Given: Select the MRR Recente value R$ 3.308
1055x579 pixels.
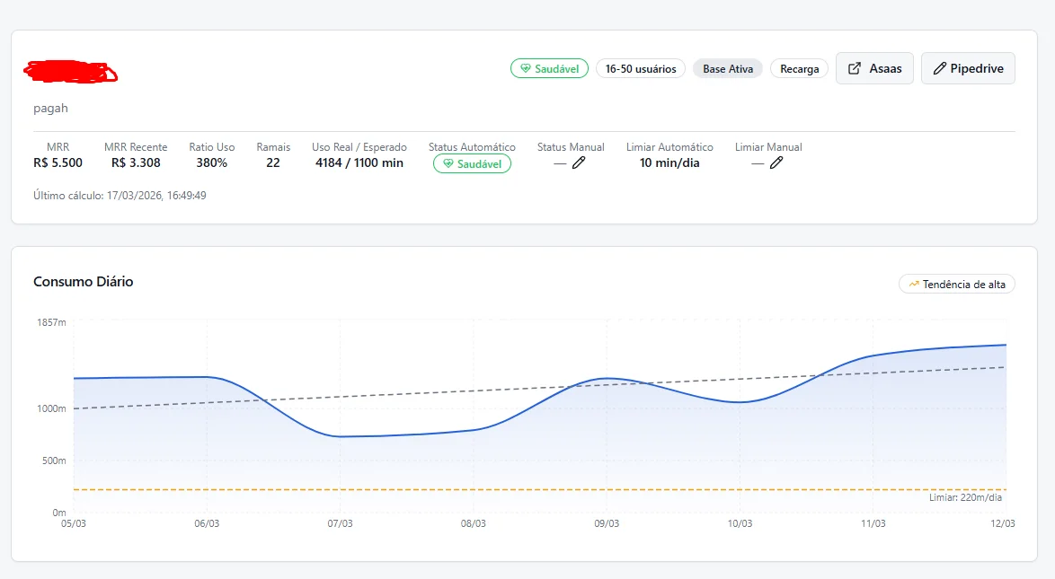Looking at the screenshot, I should coord(136,162).
